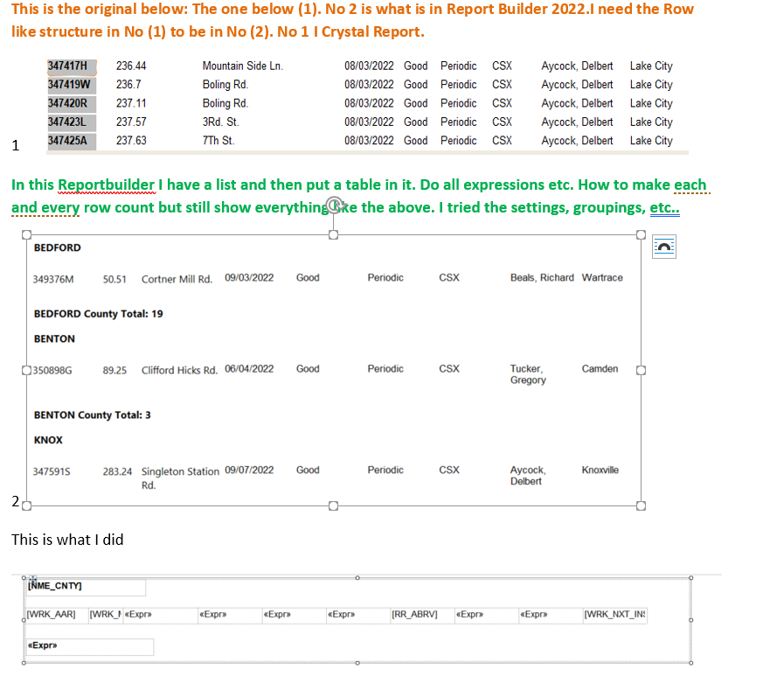Click the top-left sizing handle of image 2
The image size is (763, 683).
coord(27,234)
